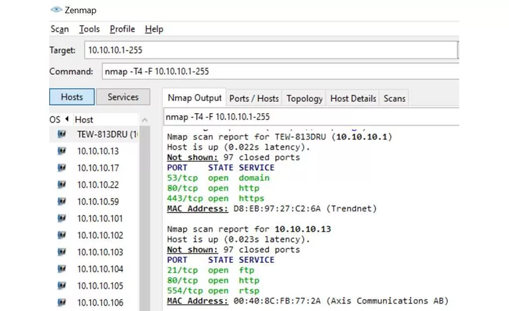509x311 pixels.
Task: Click the '21/tcp open ftp' output line
Action: point(211,270)
